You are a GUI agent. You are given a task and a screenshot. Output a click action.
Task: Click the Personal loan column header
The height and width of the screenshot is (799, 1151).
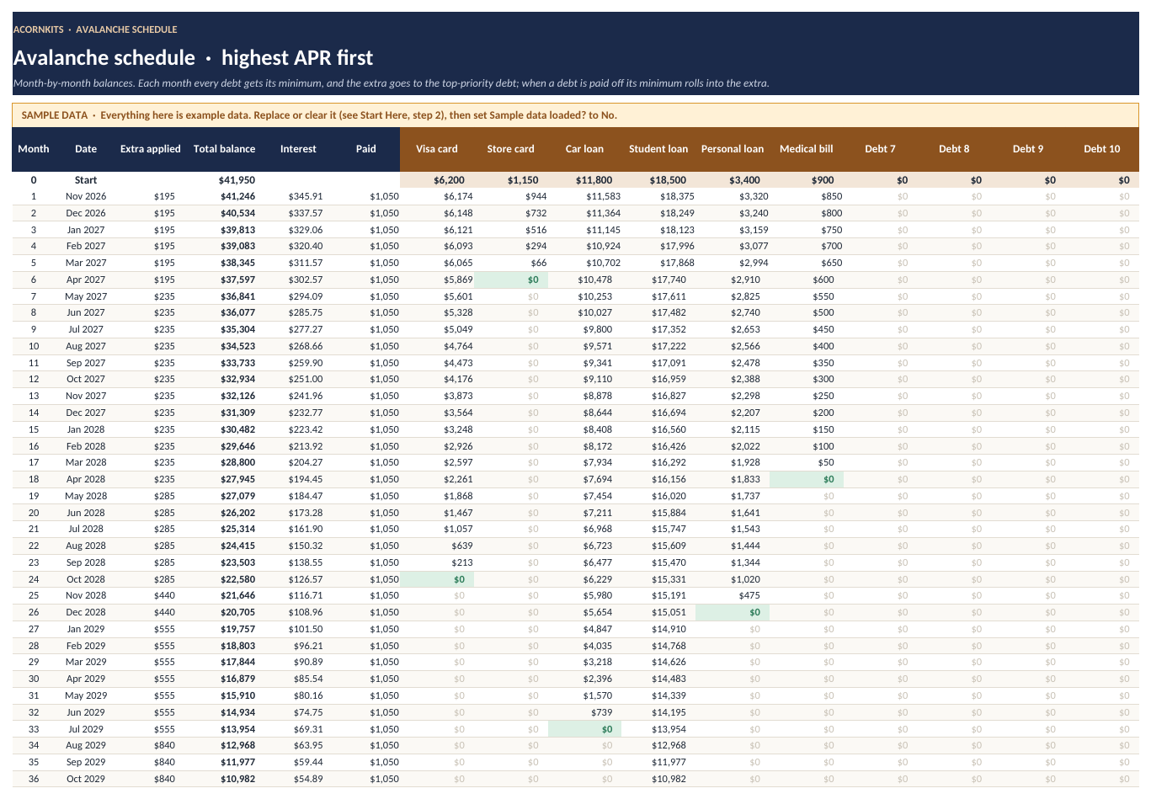733,149
